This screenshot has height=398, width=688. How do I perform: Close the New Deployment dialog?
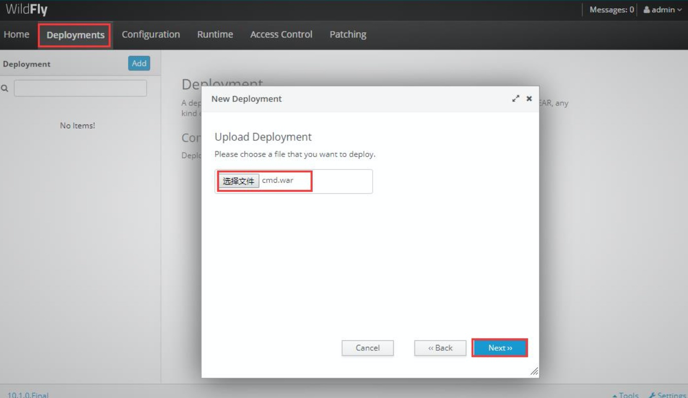coord(529,99)
